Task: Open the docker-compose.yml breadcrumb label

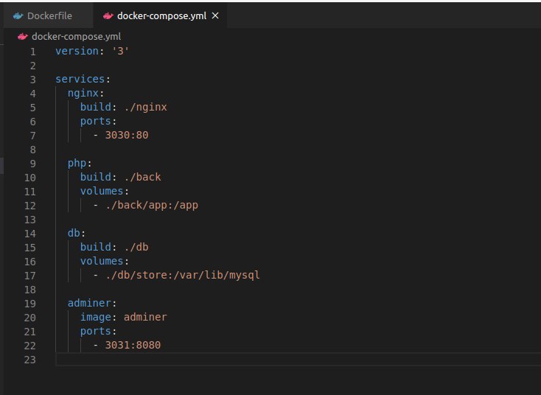Action: click(76, 37)
